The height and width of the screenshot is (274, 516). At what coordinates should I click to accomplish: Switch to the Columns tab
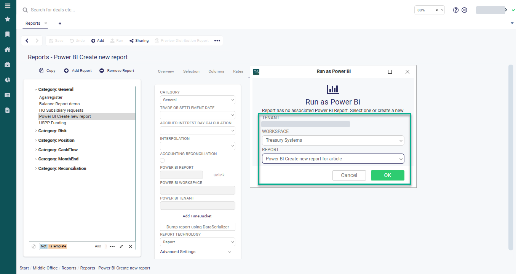pyautogui.click(x=216, y=71)
